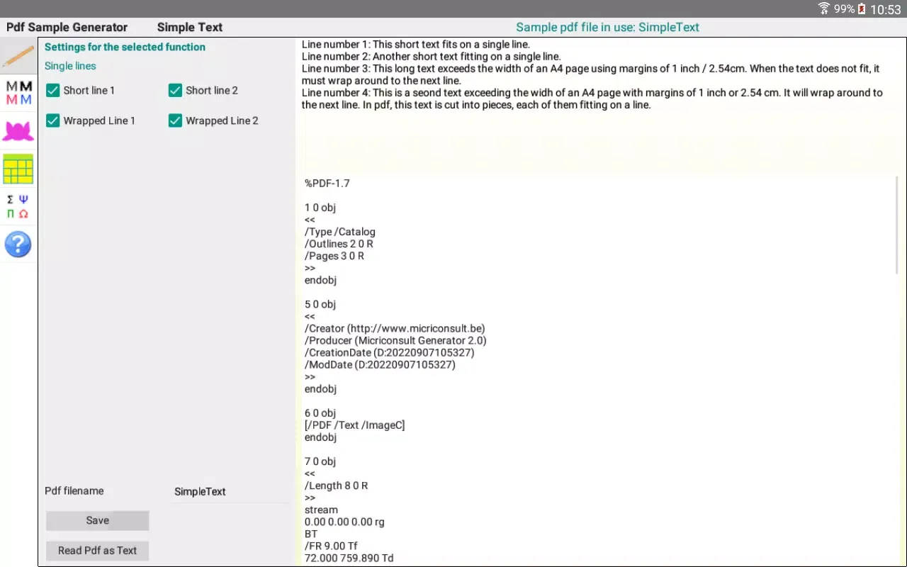The image size is (907, 567).
Task: Click the '1 0 obj' line
Action: (320, 208)
